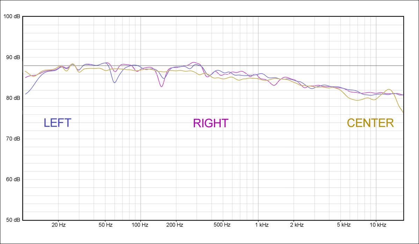Click the blue LEFT trace label

click(58, 123)
